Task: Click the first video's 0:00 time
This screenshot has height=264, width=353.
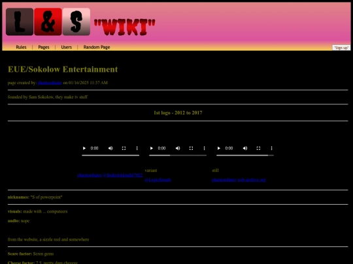Action: [94, 148]
